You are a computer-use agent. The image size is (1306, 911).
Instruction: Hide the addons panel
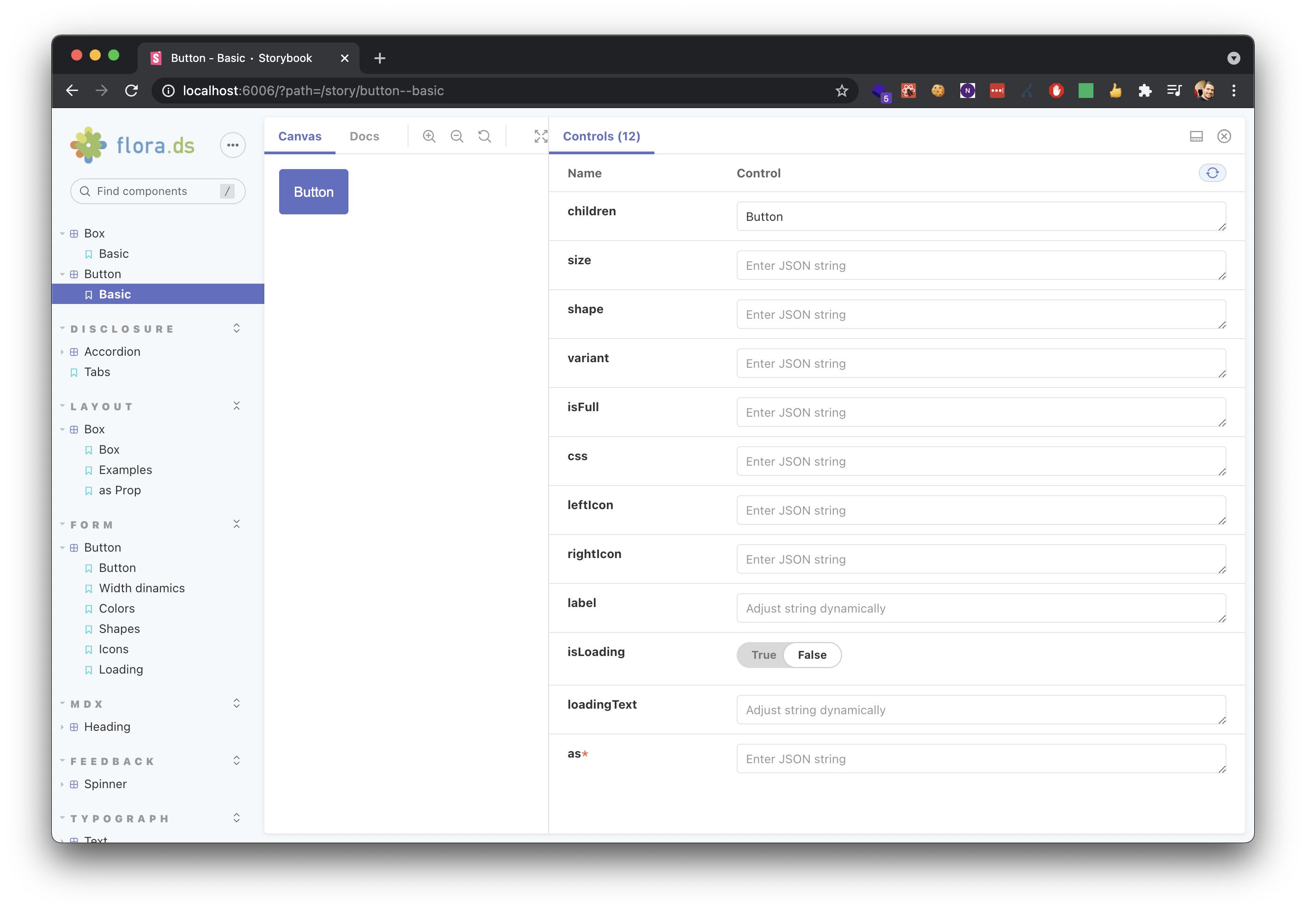(x=1224, y=136)
